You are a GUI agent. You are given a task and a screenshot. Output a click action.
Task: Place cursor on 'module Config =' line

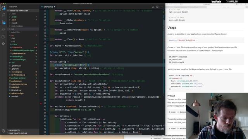click(x=59, y=62)
